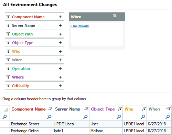Click the funnel icon beside Component Name filter
Screen dimensions: 172x135
click(x=8, y=17)
